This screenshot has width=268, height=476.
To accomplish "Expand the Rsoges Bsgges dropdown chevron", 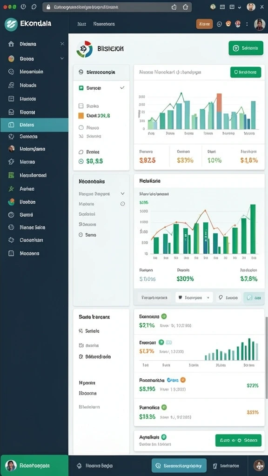I will 122,193.
